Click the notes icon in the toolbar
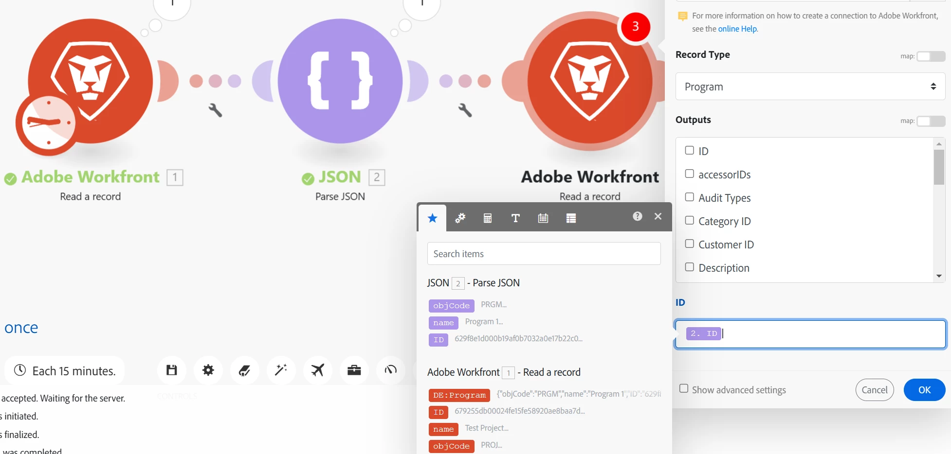Image resolution: width=951 pixels, height=454 pixels. tap(245, 370)
